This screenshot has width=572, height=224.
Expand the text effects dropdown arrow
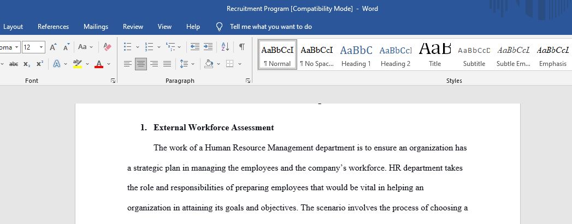[66, 64]
